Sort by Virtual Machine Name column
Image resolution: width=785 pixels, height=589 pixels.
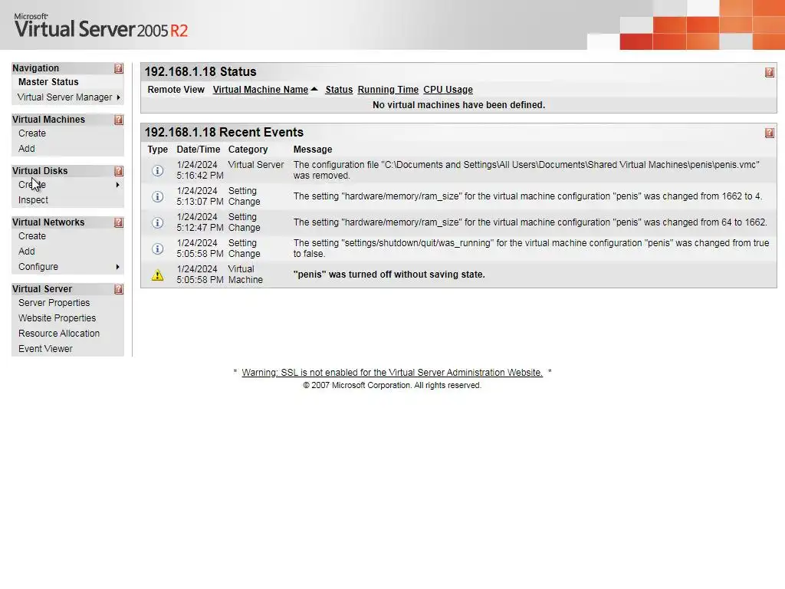(x=261, y=90)
